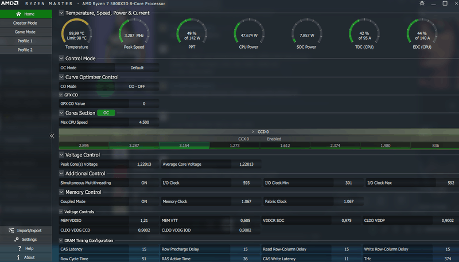Select core showing 1.980

point(386,145)
